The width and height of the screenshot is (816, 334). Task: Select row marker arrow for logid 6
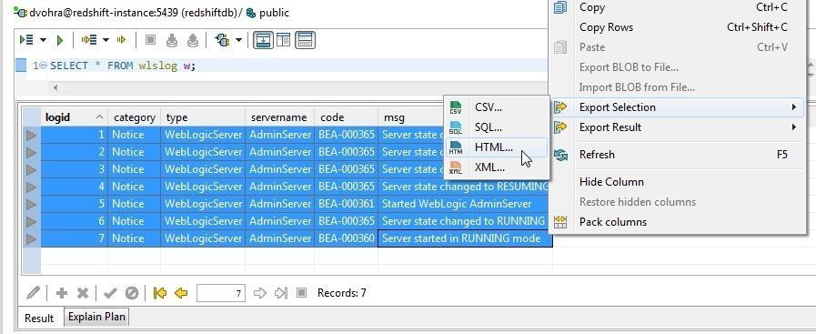[31, 221]
